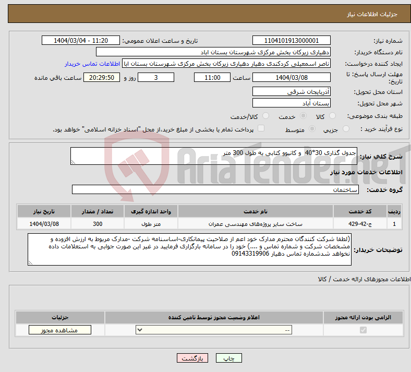Click the quantity cell 300
This screenshot has height=372, width=411.
click(x=98, y=224)
